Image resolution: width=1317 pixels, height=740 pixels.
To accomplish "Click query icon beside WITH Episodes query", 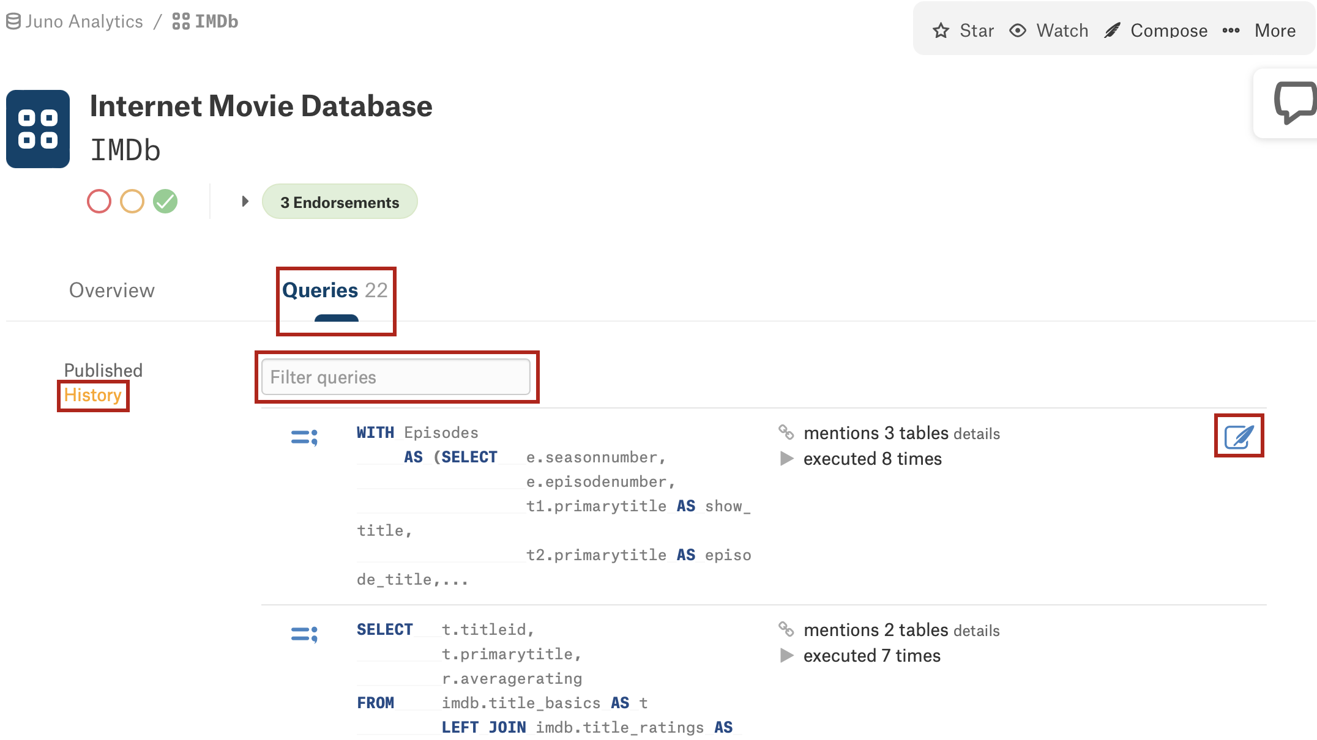I will [x=304, y=437].
